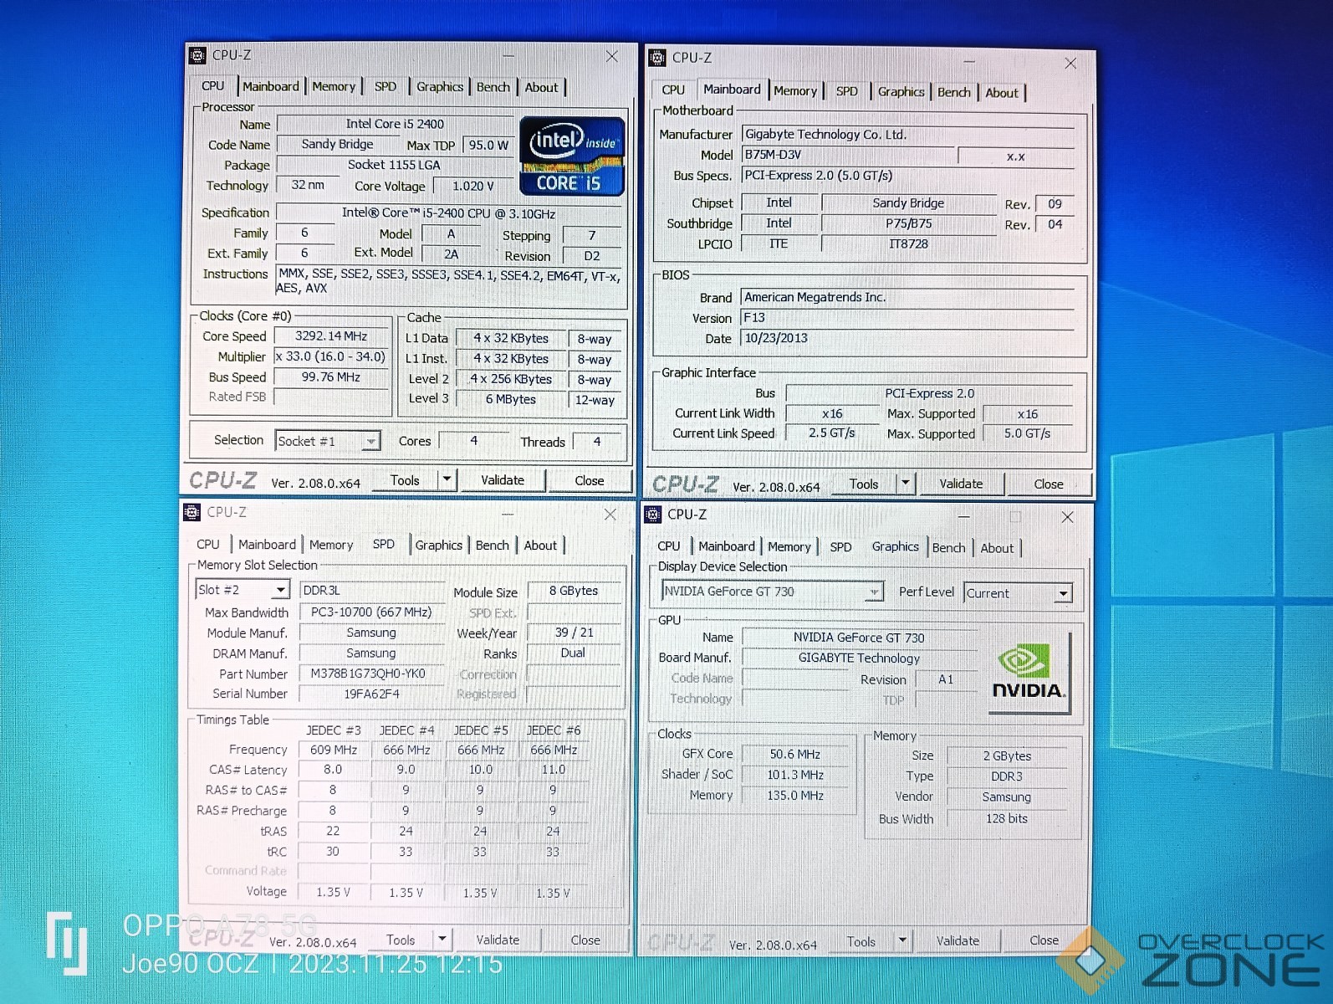This screenshot has width=1333, height=1004.
Task: Click Tools button in the Gigabyte mainboard window
Action: click(x=864, y=484)
